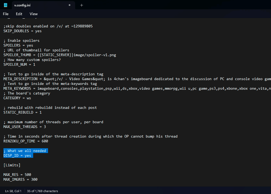Click the SPOILERS = yes setting line
The width and height of the screenshot is (271, 194).
(18, 45)
